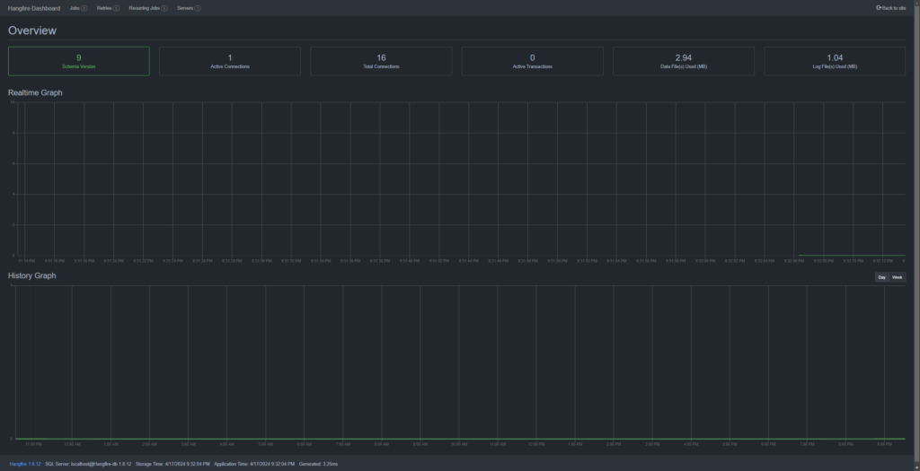Click the SQL Server localhost@Hangfire-db footer text

tap(88, 464)
